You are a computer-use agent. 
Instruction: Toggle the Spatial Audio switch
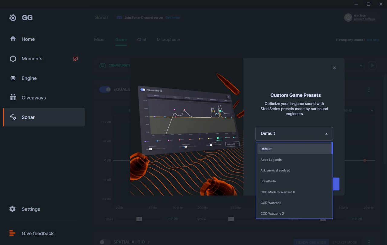[x=105, y=242]
